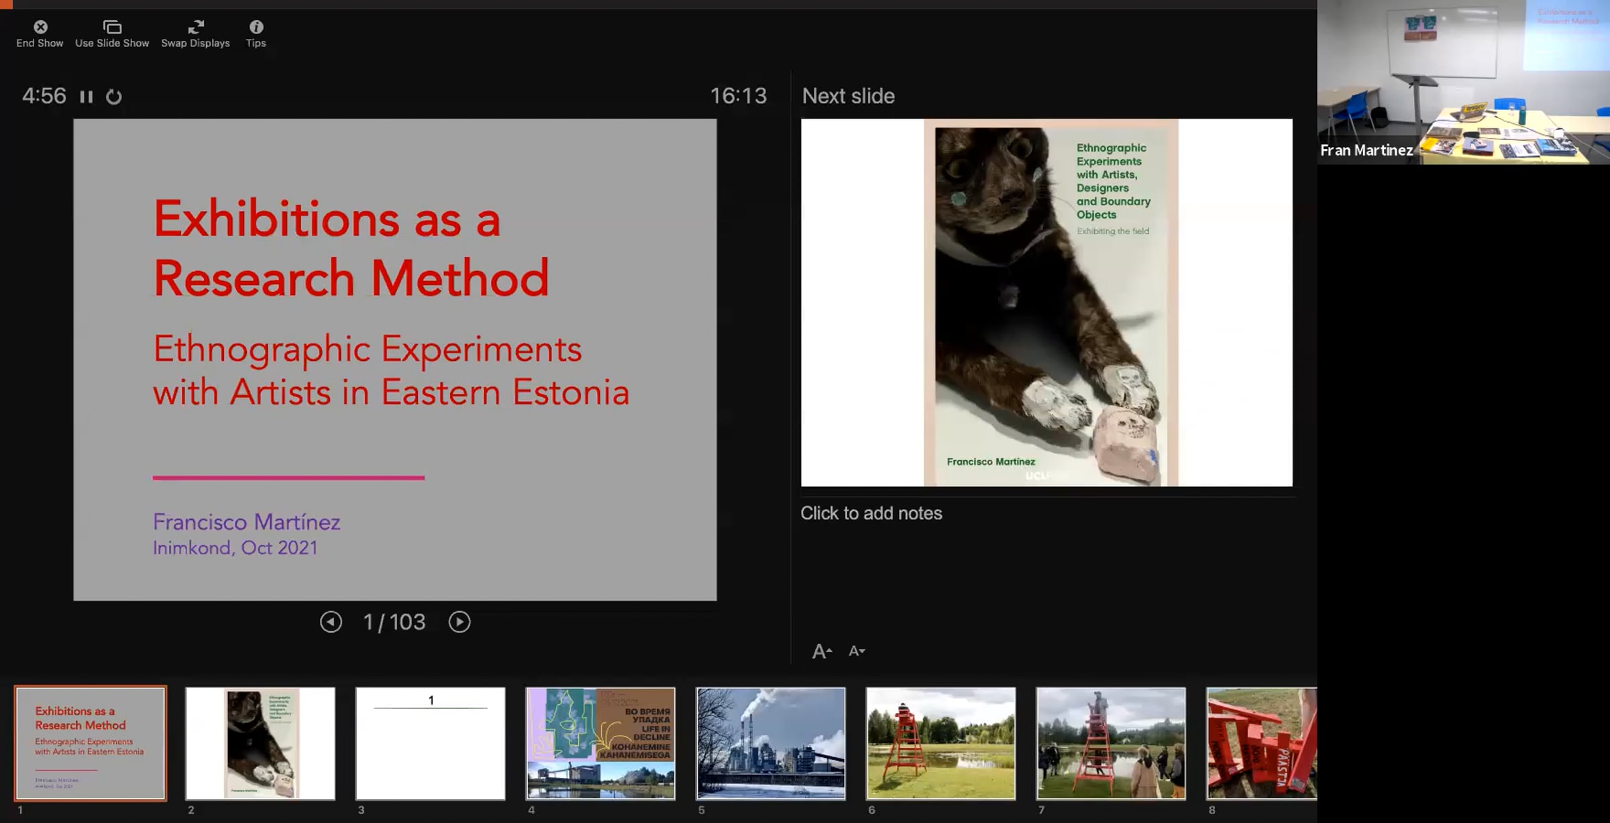Click the Use Slide Show icon
This screenshot has width=1610, height=823.
click(x=112, y=28)
